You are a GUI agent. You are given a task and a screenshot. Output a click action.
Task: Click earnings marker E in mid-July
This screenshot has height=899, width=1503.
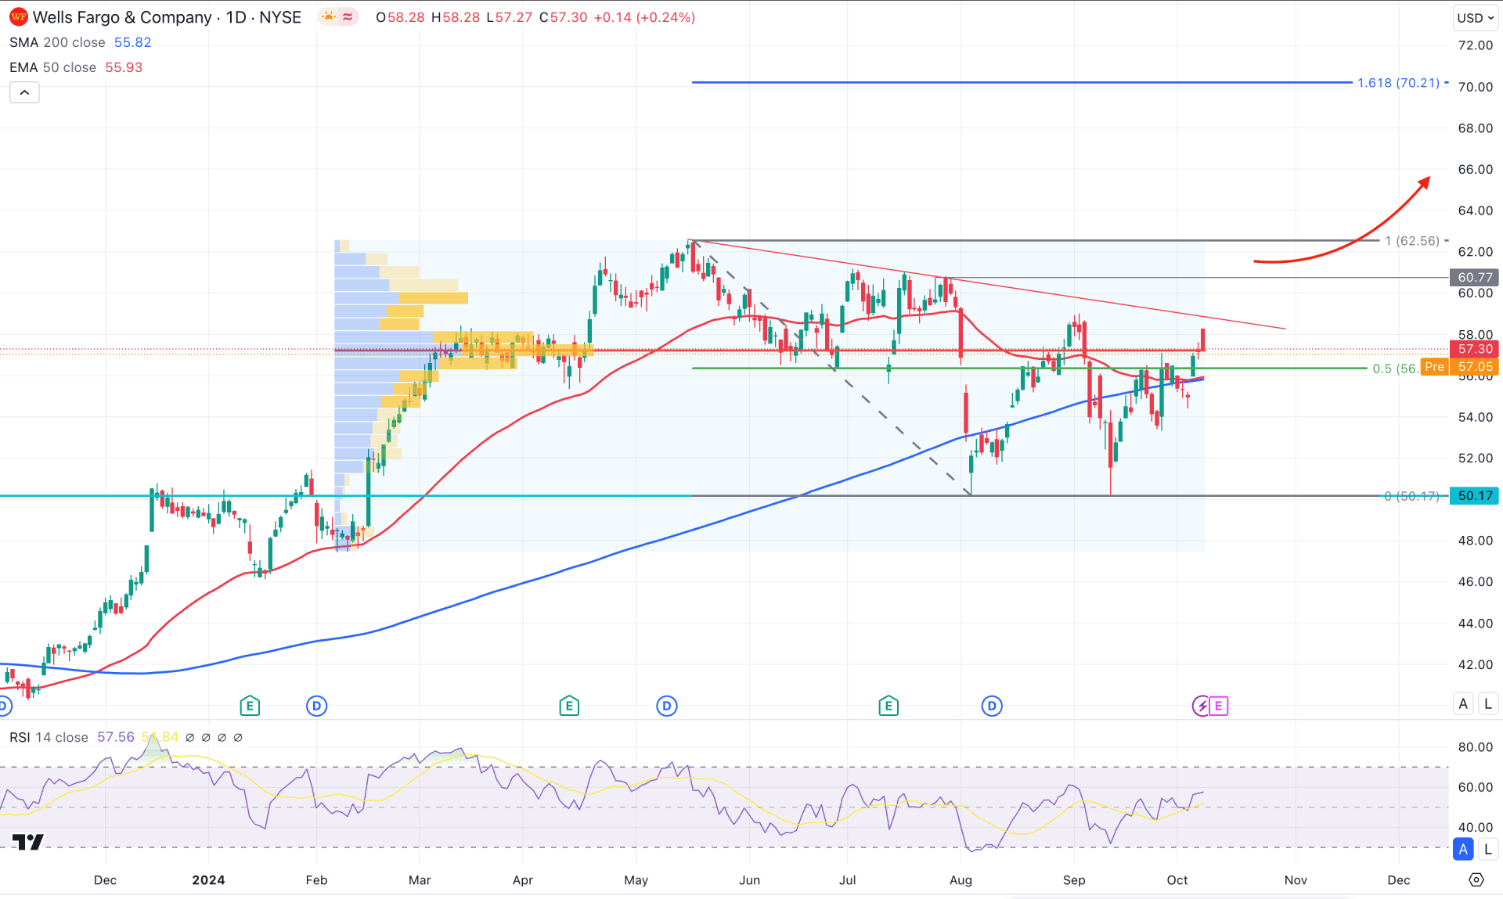tap(888, 706)
